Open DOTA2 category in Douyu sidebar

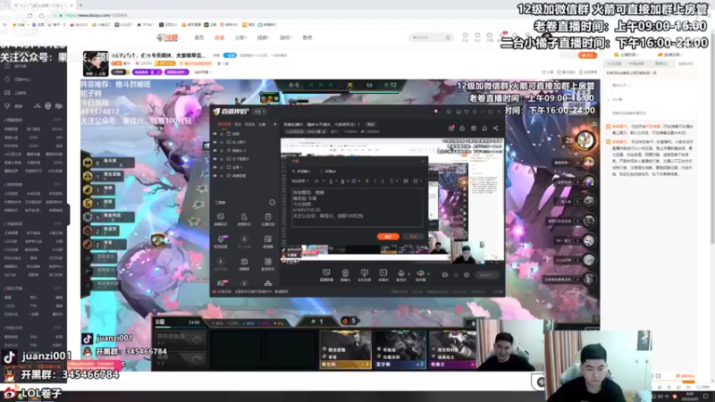point(57,129)
